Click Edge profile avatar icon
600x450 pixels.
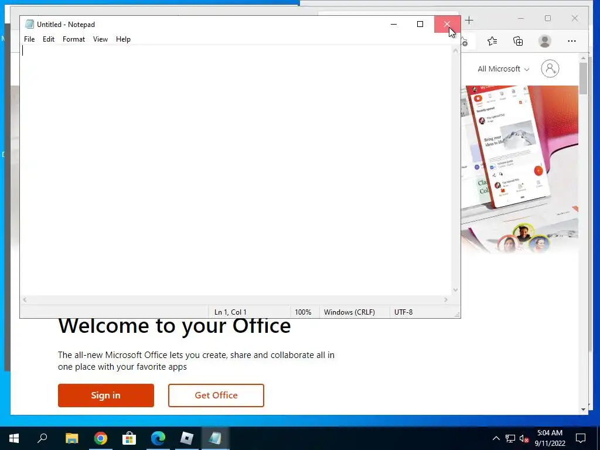pos(545,41)
